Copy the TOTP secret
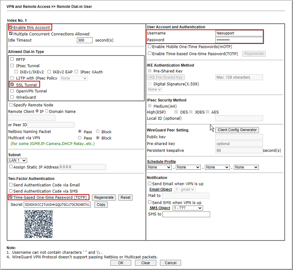293x270 pixels. (x=101, y=204)
